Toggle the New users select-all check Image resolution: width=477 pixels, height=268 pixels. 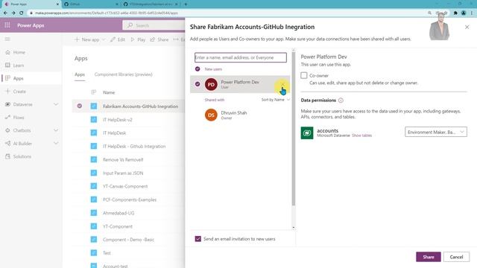(x=198, y=69)
